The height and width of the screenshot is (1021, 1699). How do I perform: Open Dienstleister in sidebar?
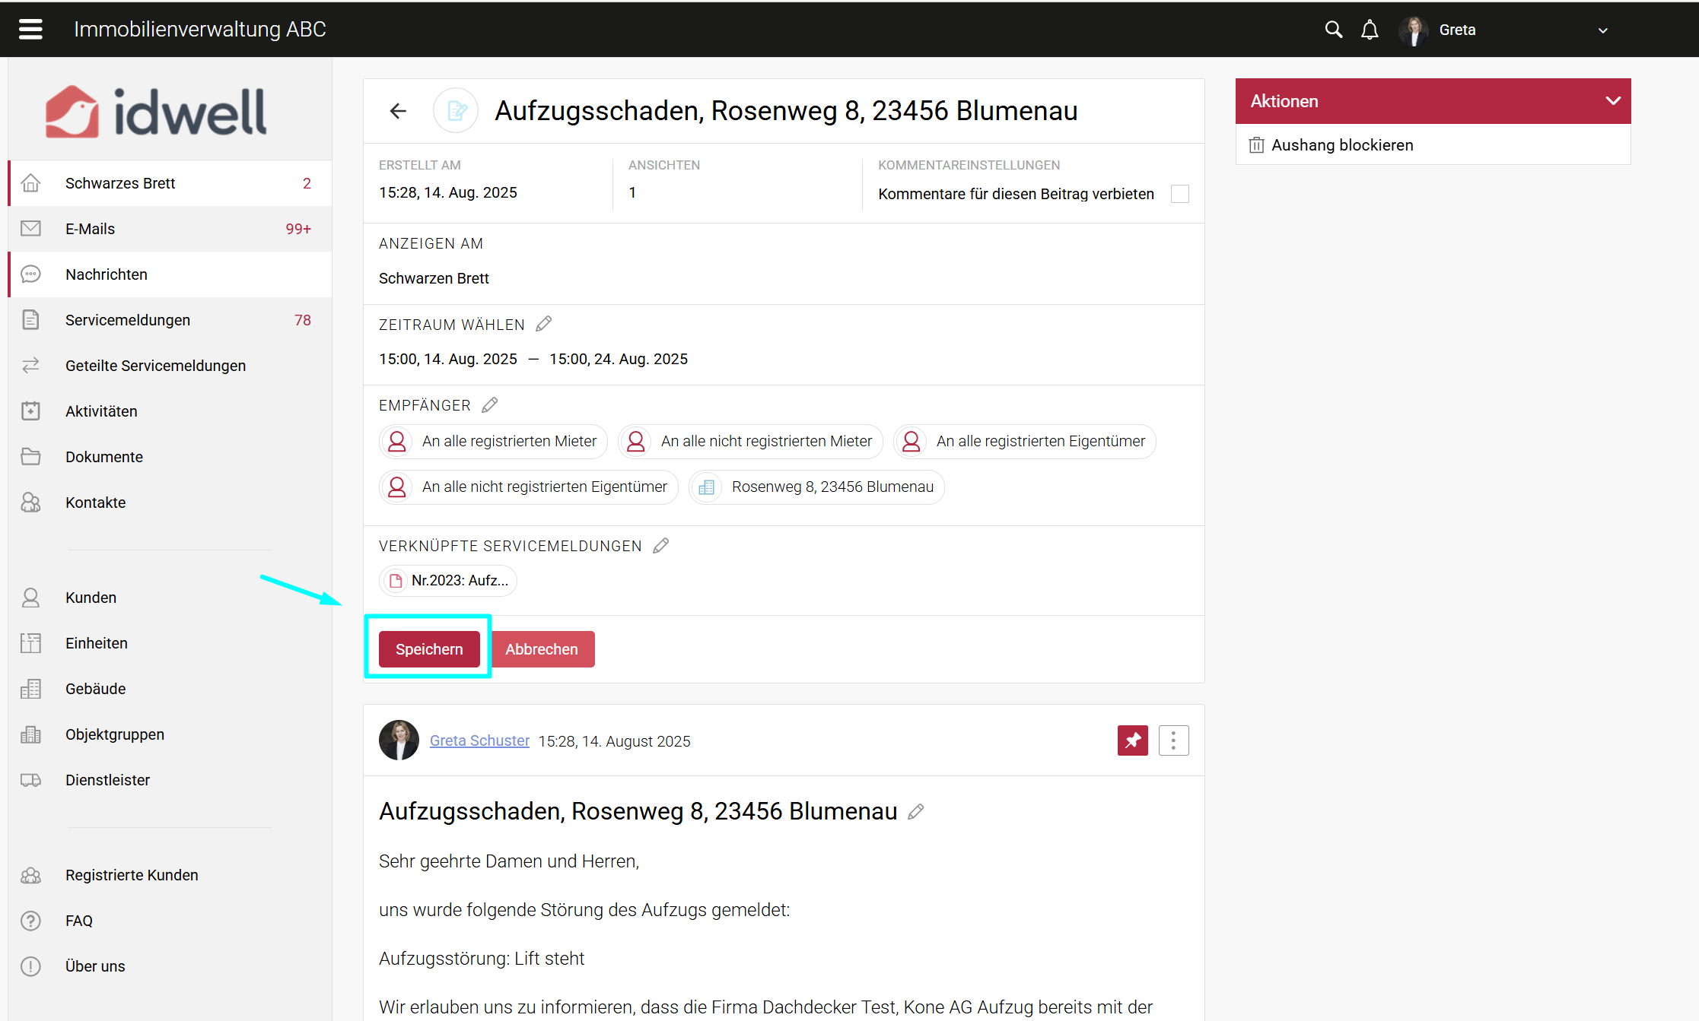(x=170, y=780)
